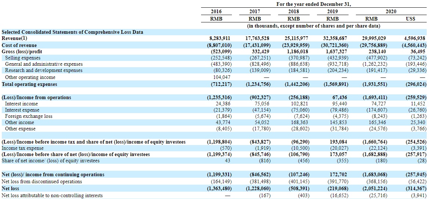Screen dimensions: 430x199
Task: Select the 'Income tax expense' row label
Action: (x=23, y=148)
